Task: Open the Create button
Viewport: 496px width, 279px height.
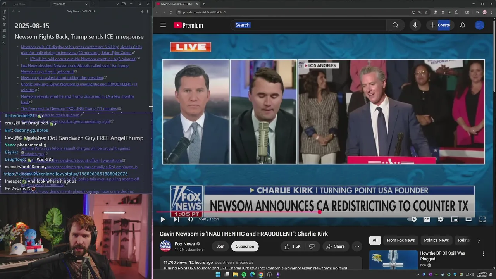Action: coord(440,25)
